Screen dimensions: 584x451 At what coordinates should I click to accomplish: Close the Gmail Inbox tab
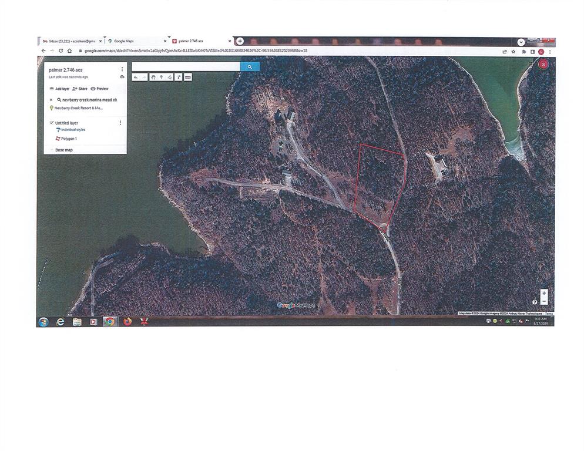coord(100,41)
